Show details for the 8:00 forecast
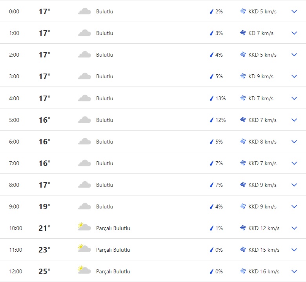Screen dimensions: 306x282 tap(294, 185)
